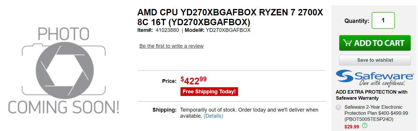418x131 pixels.
Task: Select item number 41023880
Action: coord(167,30)
